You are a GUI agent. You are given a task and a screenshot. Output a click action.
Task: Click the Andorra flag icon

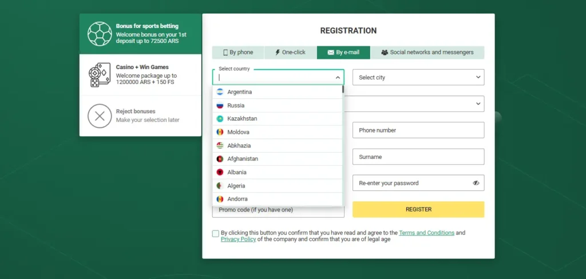click(x=220, y=199)
